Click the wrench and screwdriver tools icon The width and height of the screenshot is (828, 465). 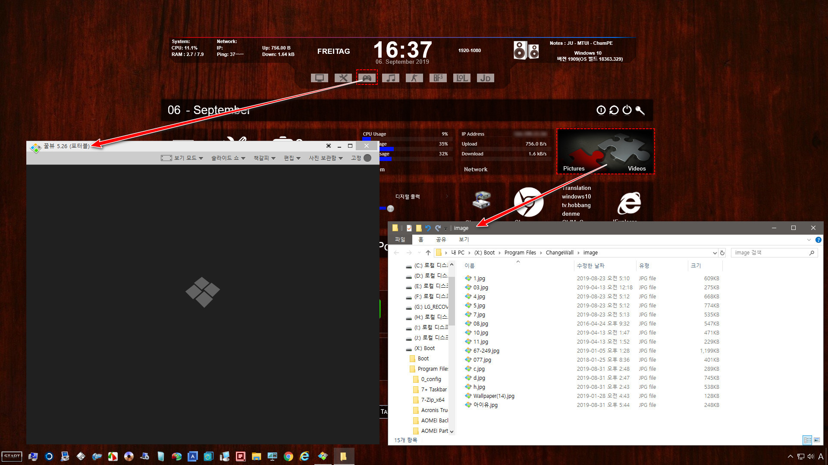click(x=343, y=78)
